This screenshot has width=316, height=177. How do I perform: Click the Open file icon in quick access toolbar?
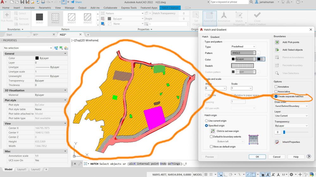click(17, 2)
